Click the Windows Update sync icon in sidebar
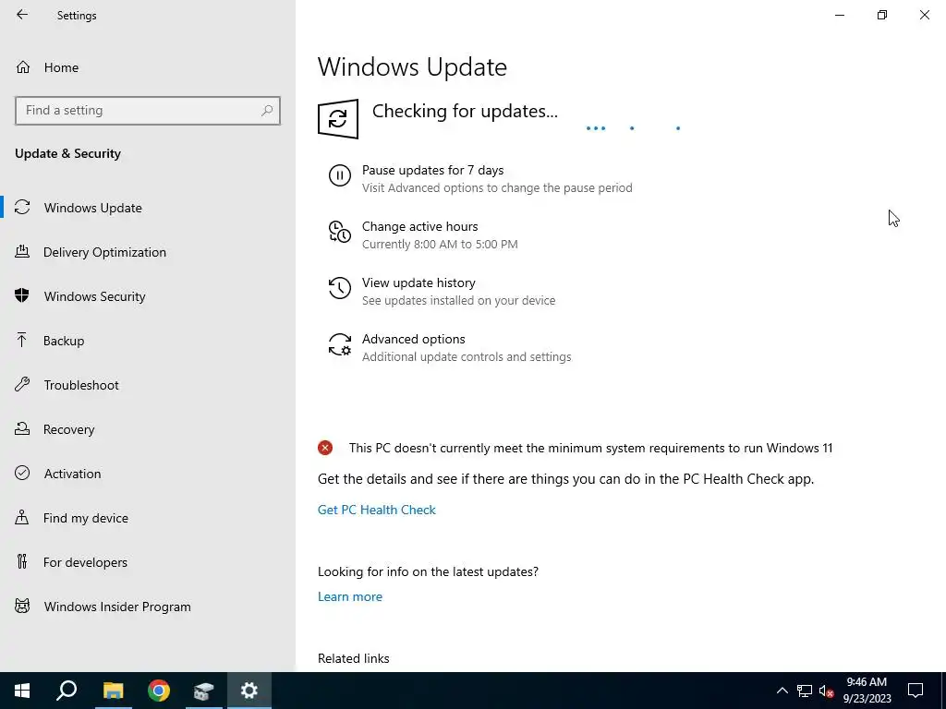 pos(22,208)
